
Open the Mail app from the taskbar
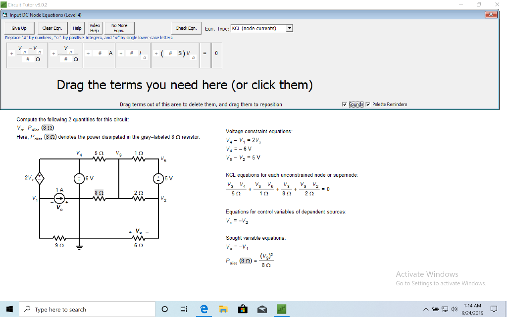[262, 309]
